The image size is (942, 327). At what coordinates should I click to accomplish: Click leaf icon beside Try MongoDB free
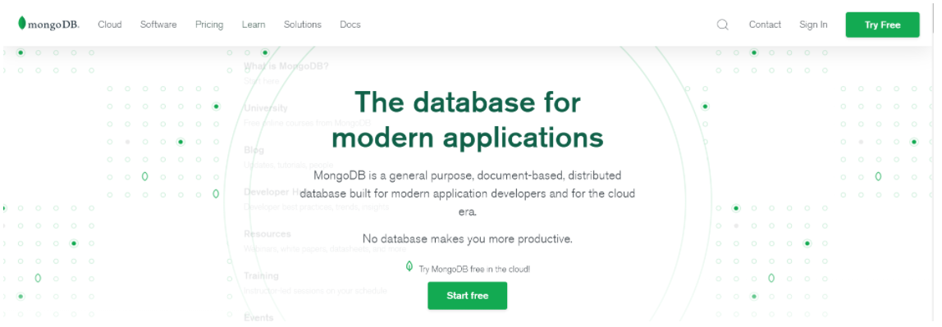409,266
